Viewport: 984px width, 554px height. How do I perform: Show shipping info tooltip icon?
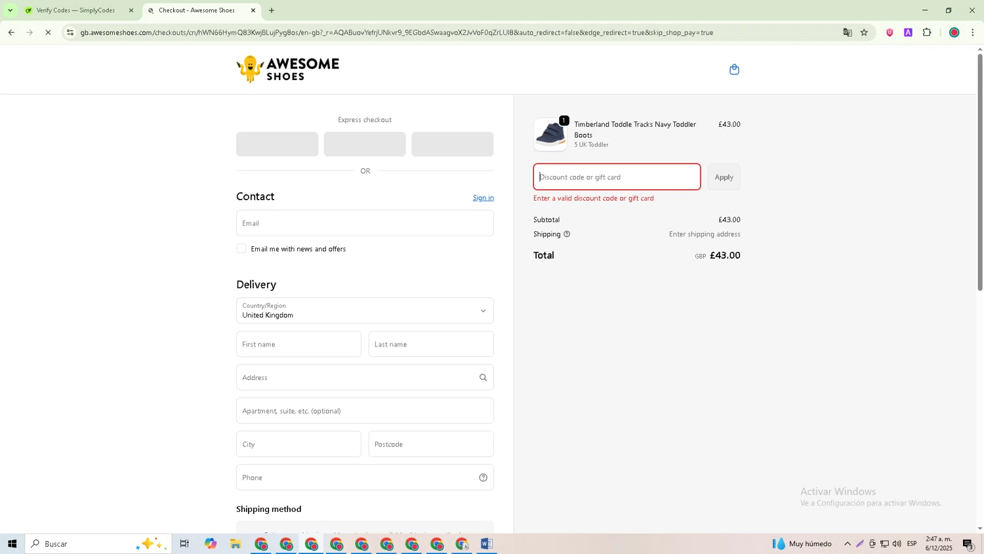click(567, 234)
